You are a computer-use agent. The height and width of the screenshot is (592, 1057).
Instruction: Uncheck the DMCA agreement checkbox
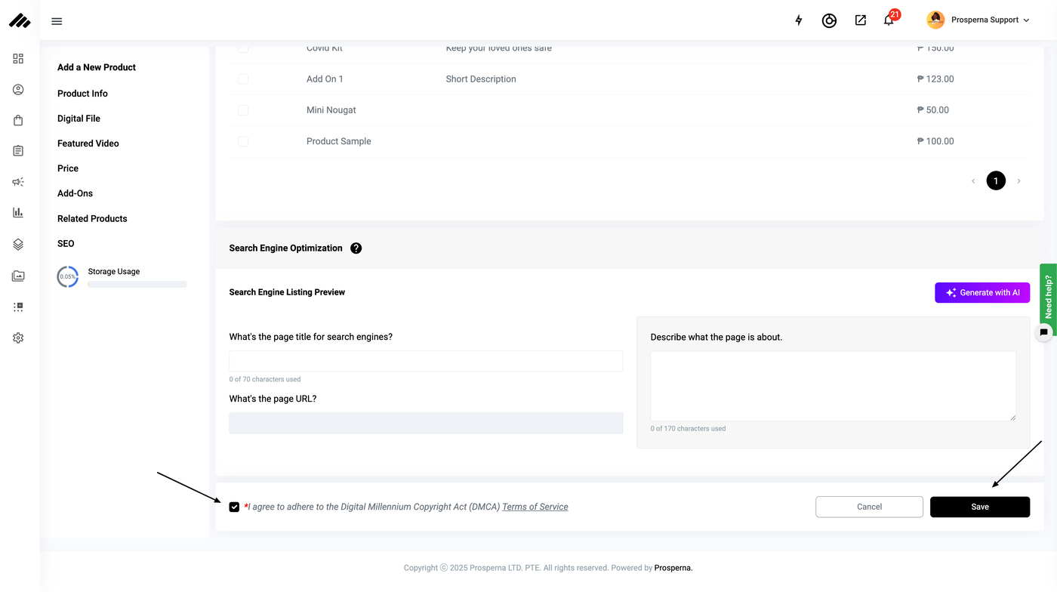coord(234,507)
